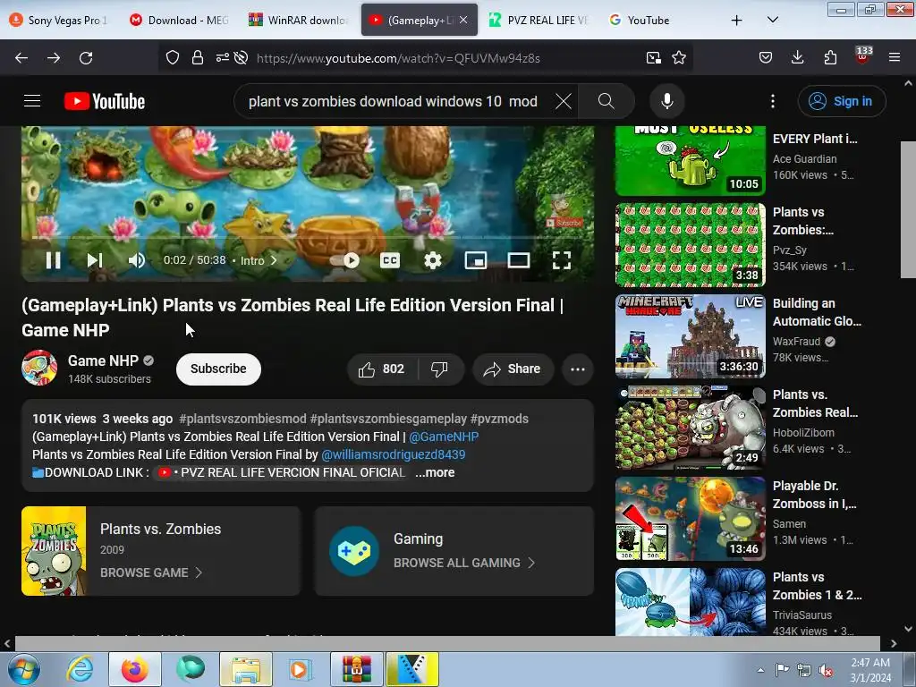This screenshot has width=916, height=687.
Task: Skip to the next video
Action: coord(95,260)
